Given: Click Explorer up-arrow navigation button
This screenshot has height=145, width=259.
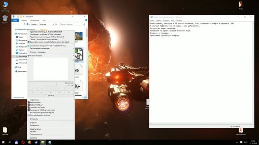Looking at the screenshot, I should [24, 24].
